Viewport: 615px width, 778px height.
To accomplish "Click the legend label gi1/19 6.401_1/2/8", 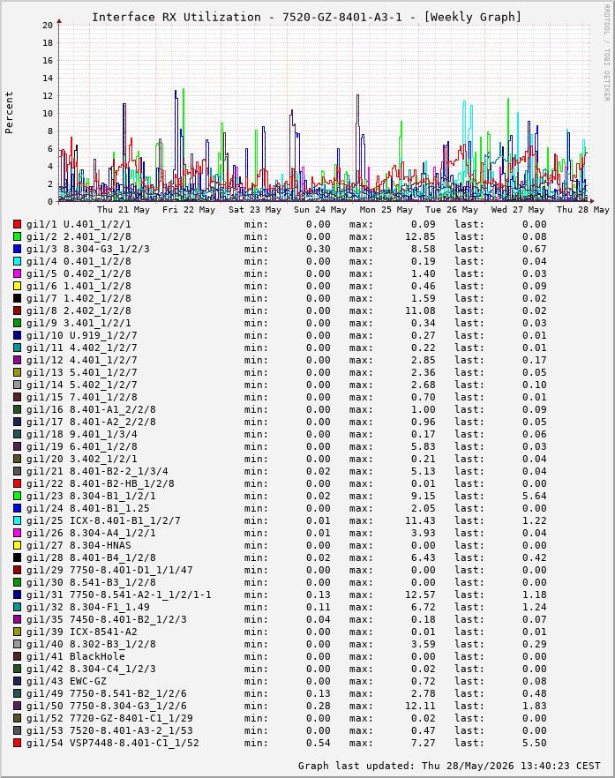I will (x=81, y=446).
